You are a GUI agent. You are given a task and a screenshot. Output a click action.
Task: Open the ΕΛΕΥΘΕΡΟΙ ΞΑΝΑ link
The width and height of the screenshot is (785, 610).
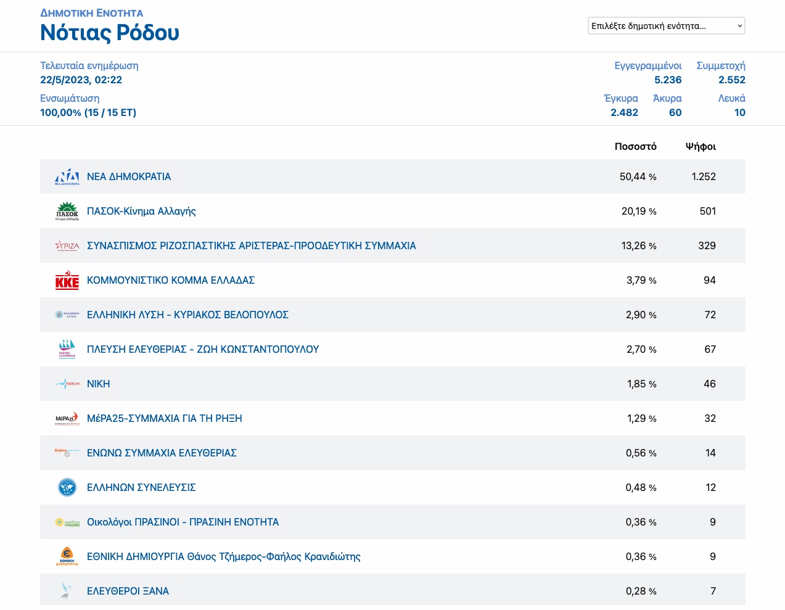[x=128, y=591]
